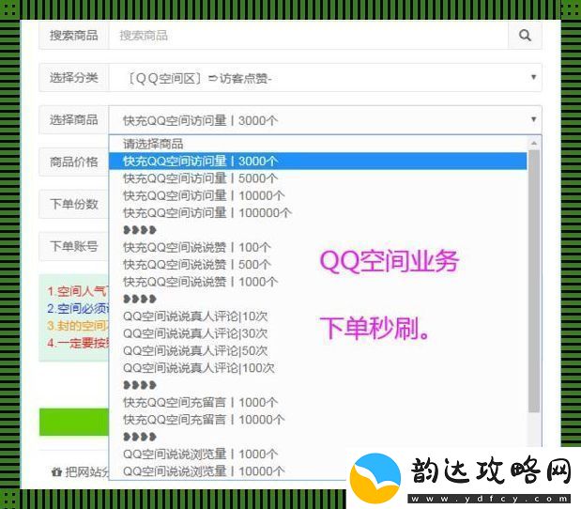
Task: Choose 快充QQ空间访问量 | 100000个 option
Action: tap(318, 213)
